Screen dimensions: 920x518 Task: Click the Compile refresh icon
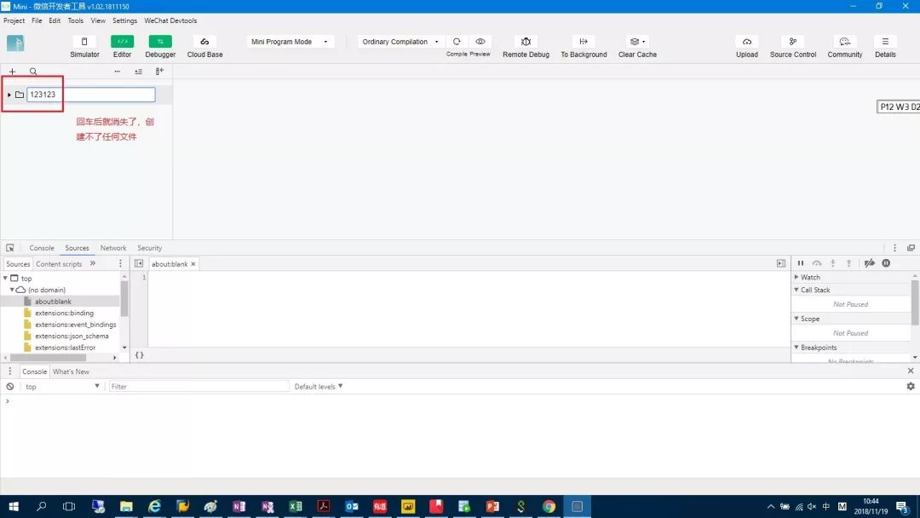(457, 42)
